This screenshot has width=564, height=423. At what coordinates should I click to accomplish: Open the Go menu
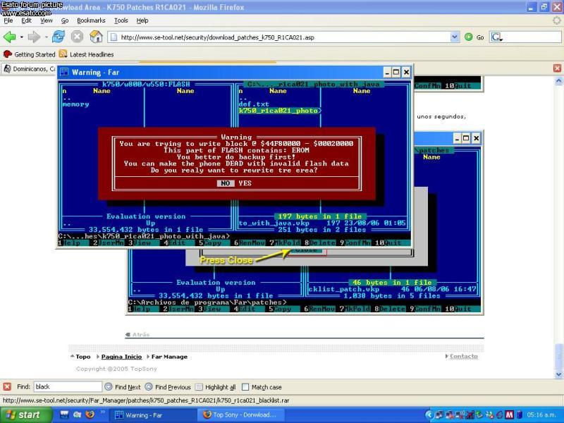[65, 20]
